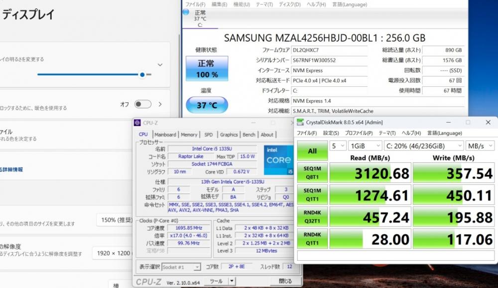Viewport: 498px width, 288px height.
Task: Open CrystalDiskMark テーマ(T) menu
Action: tap(387, 133)
